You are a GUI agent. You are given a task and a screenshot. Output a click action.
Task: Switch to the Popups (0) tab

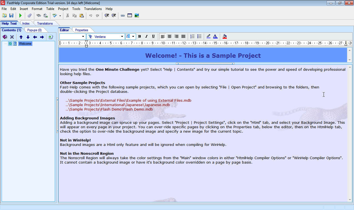(x=34, y=30)
